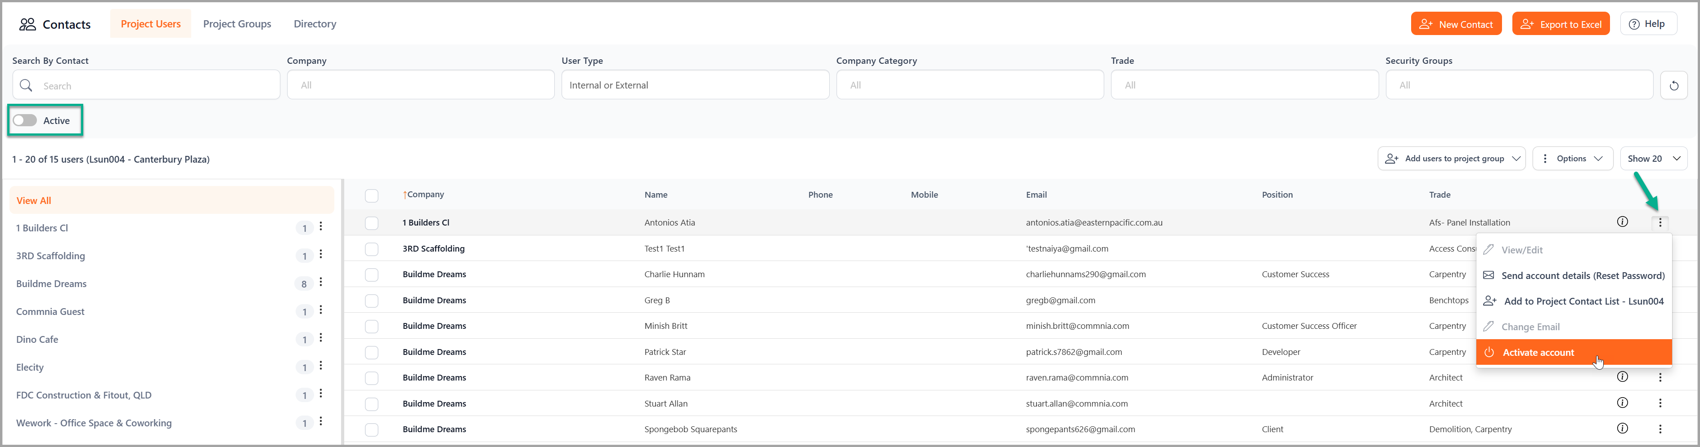The image size is (1700, 447).
Task: Select View All in company list
Action: coord(171,200)
